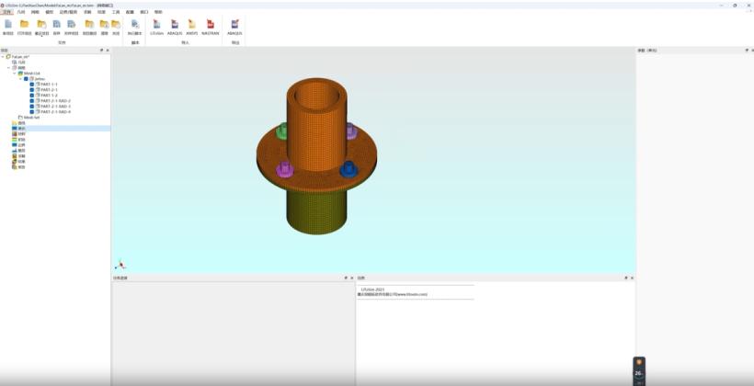Click the axis triad in the viewport
The height and width of the screenshot is (386, 754).
120,265
